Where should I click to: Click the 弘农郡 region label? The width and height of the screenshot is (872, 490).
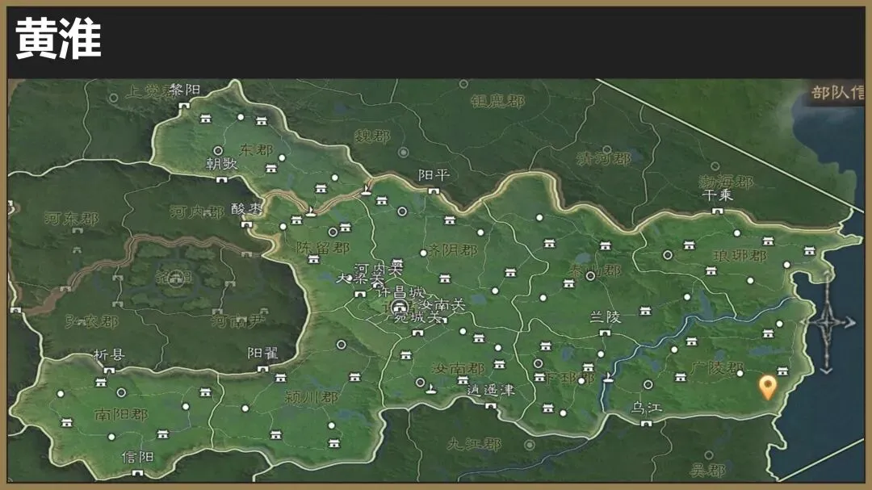[x=91, y=321]
